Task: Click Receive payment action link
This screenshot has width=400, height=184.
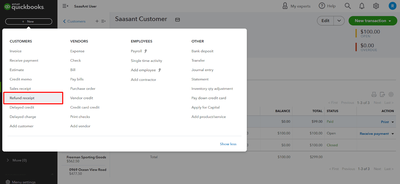Action: pos(374,134)
